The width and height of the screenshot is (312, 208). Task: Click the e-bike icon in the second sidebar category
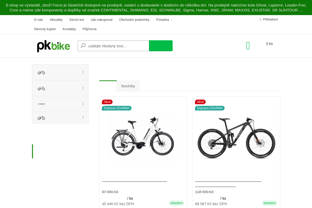click(x=41, y=88)
